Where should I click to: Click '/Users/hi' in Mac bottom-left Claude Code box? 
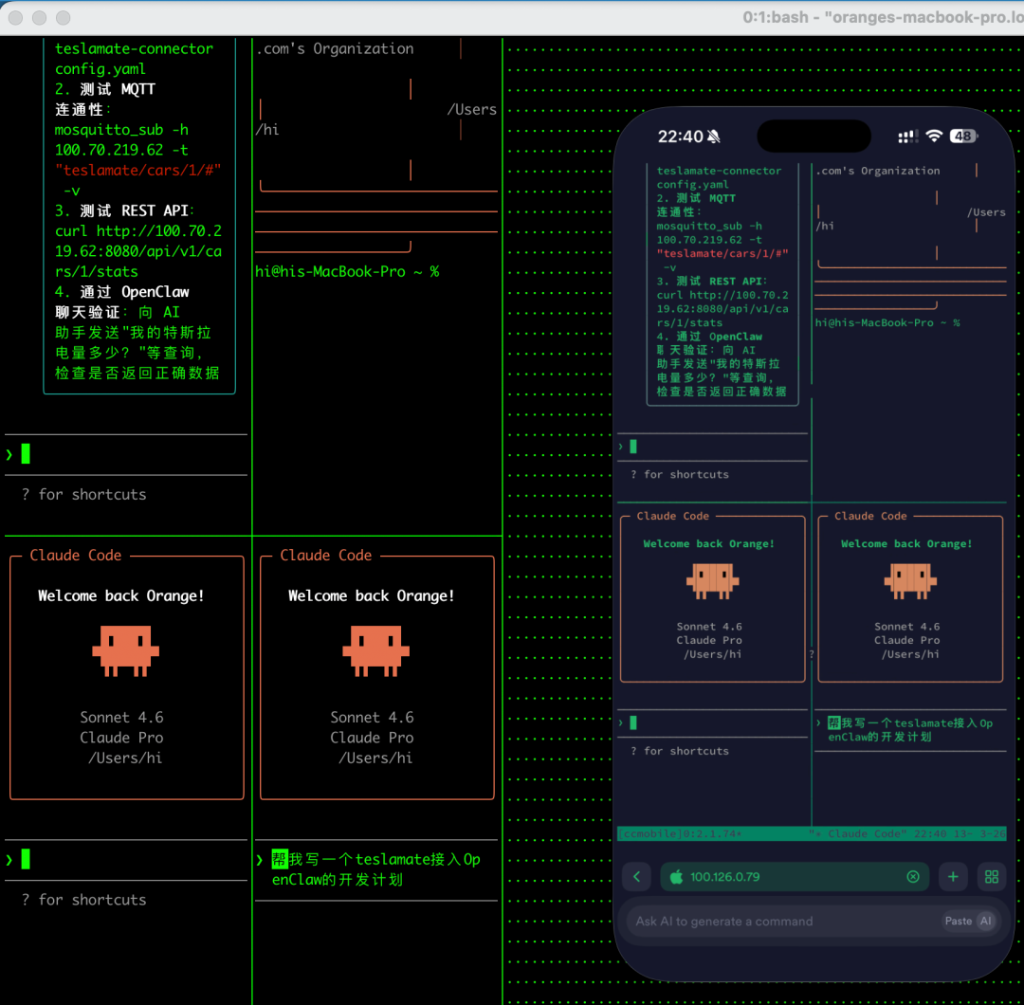(125, 758)
